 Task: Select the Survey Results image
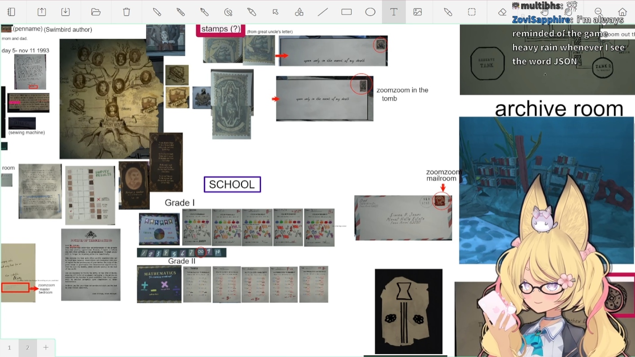pyautogui.click(x=90, y=196)
